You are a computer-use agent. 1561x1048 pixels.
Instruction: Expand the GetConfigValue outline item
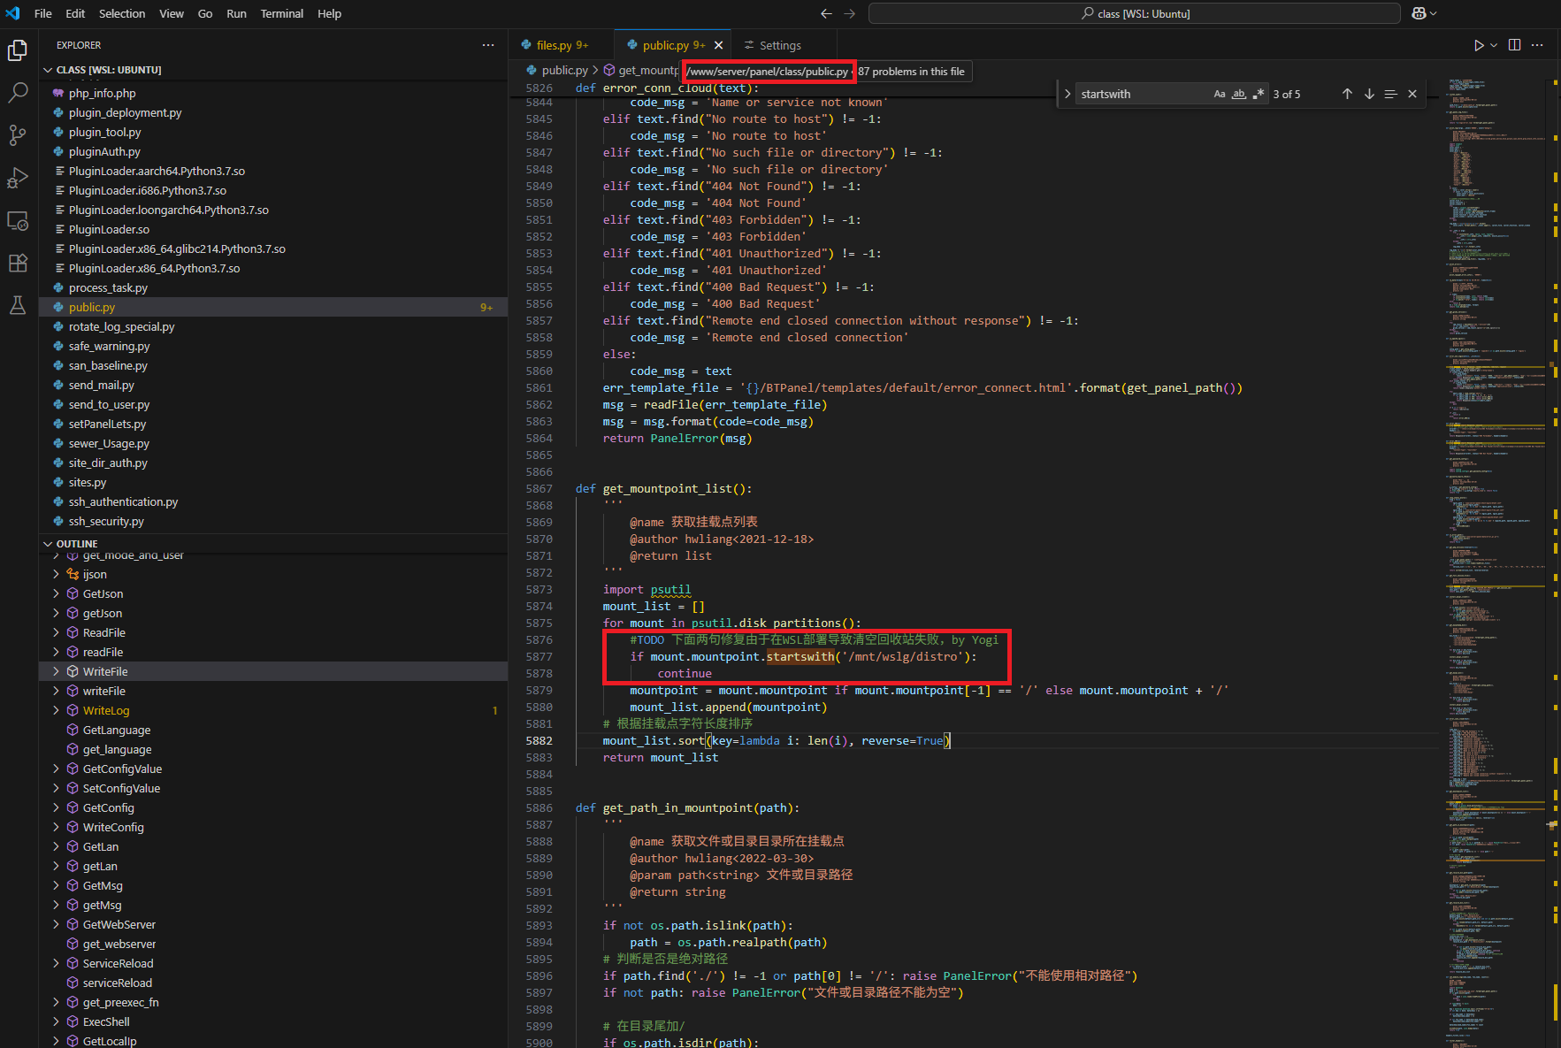point(56,769)
